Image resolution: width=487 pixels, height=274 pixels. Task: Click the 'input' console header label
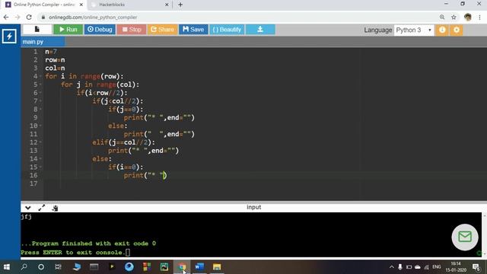coord(253,207)
